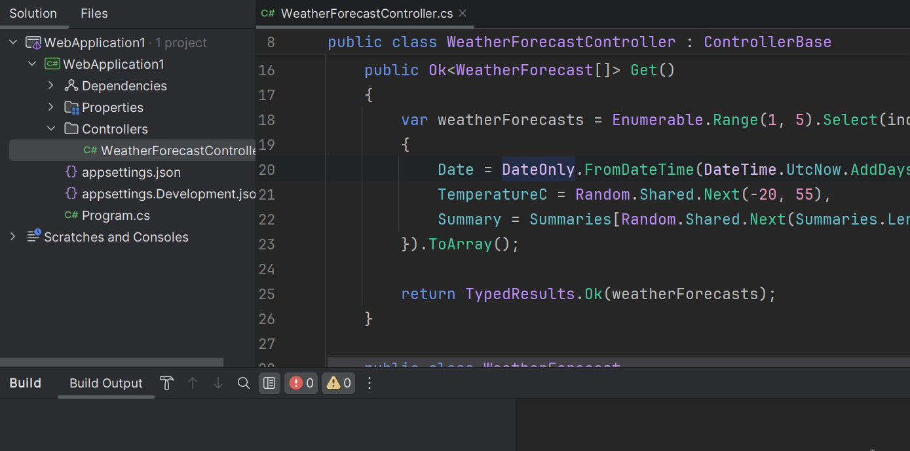Click the up arrow to go to previous message
Image resolution: width=910 pixels, height=451 pixels.
coord(192,383)
